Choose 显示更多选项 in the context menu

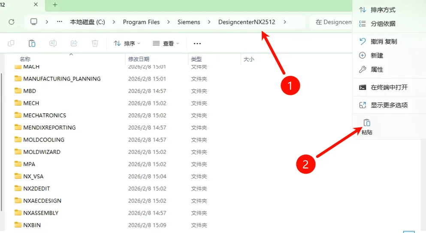tap(389, 105)
